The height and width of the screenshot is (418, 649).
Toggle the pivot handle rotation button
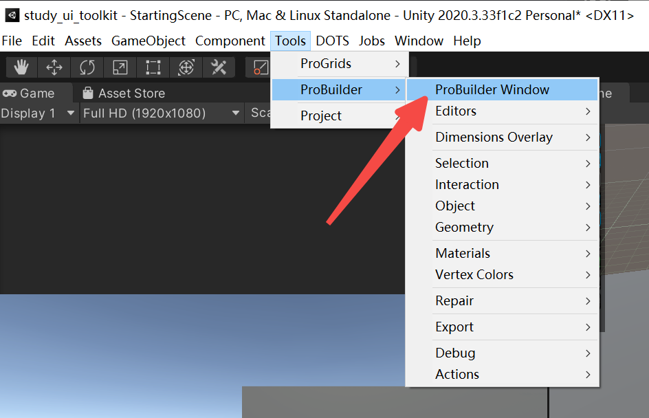coord(260,67)
